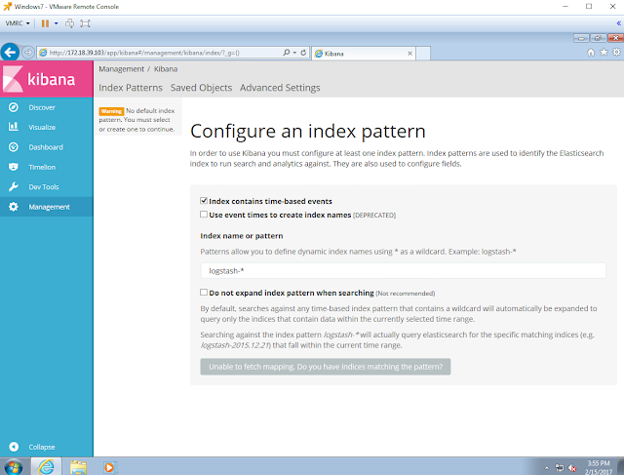Click the browser forward arrow
Viewport: 624px width, 475px height.
(28, 52)
